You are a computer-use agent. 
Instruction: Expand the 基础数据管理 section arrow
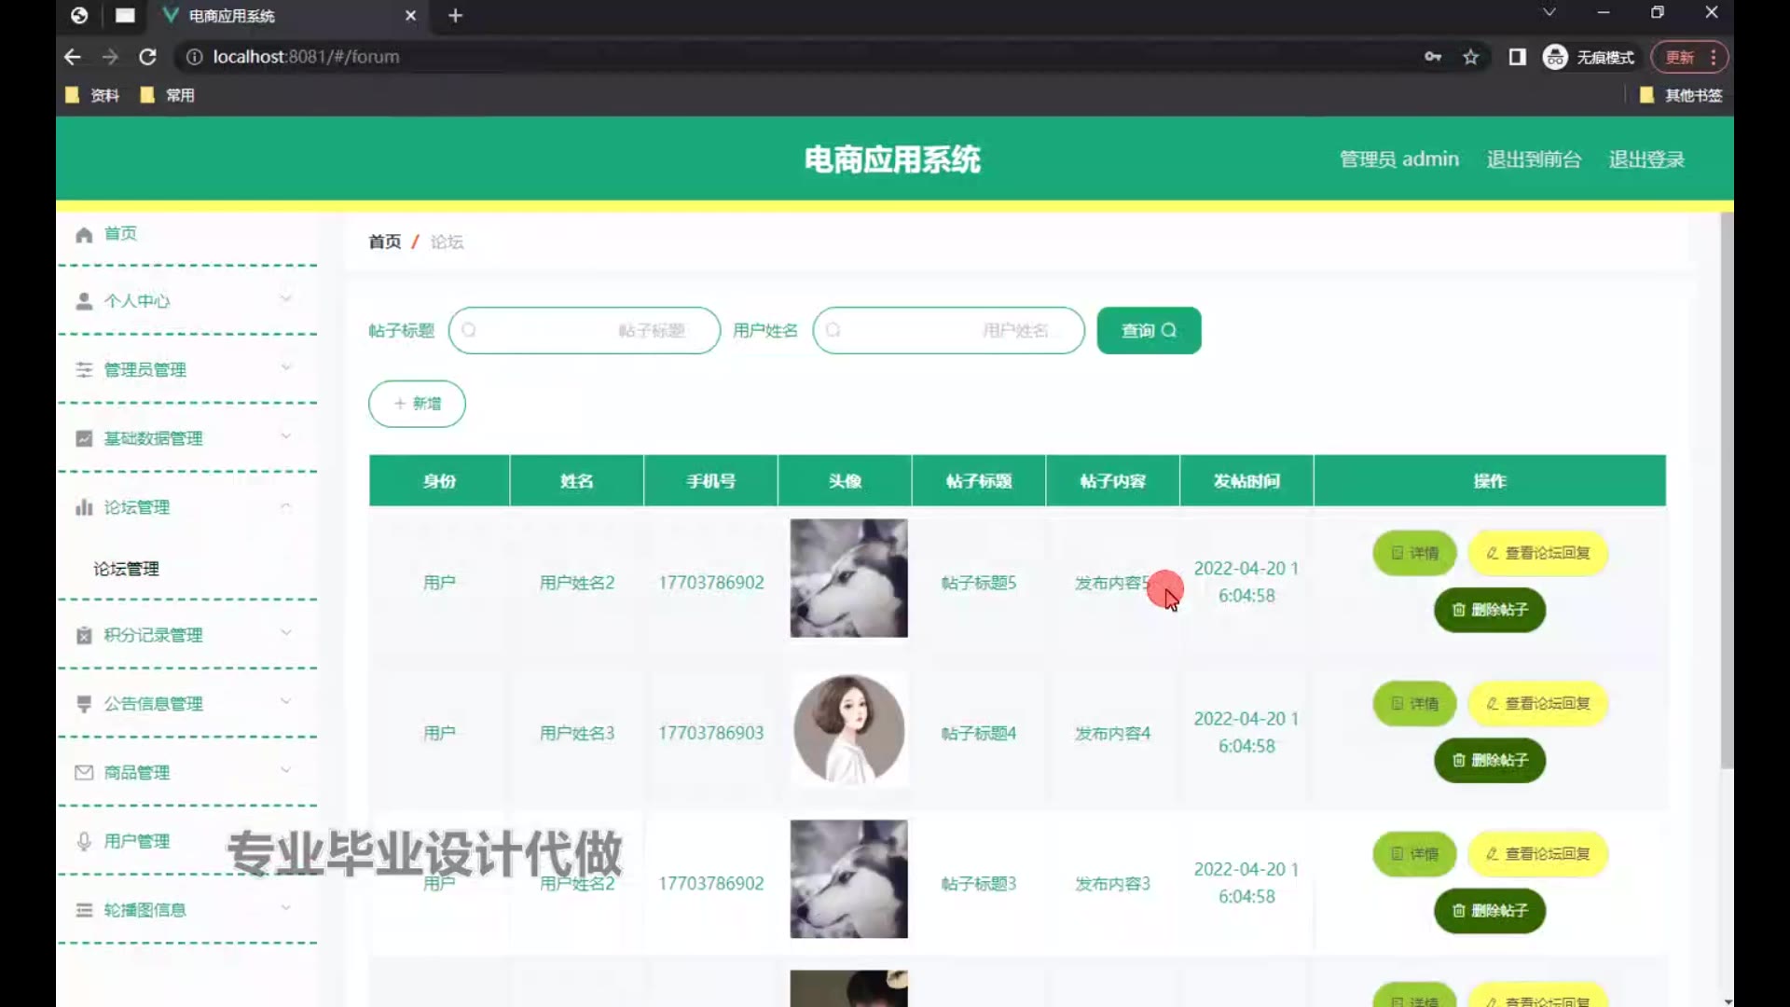tap(286, 436)
